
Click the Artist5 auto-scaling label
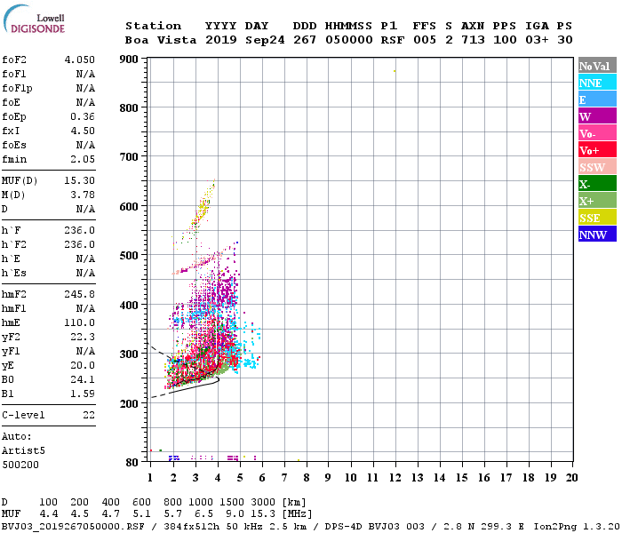pyautogui.click(x=23, y=451)
